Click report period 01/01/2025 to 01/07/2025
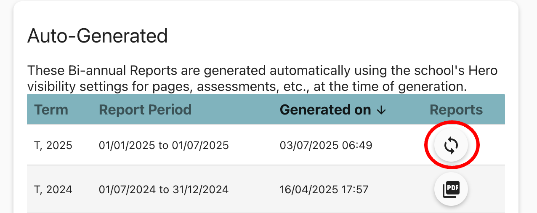This screenshot has width=537, height=213. click(164, 146)
